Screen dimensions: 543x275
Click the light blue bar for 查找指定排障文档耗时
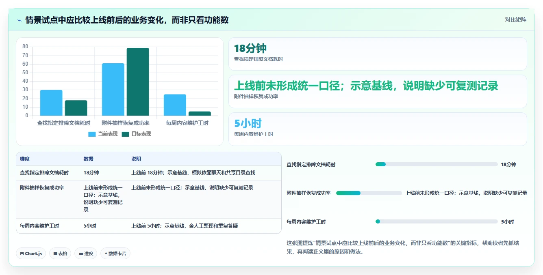point(51,103)
